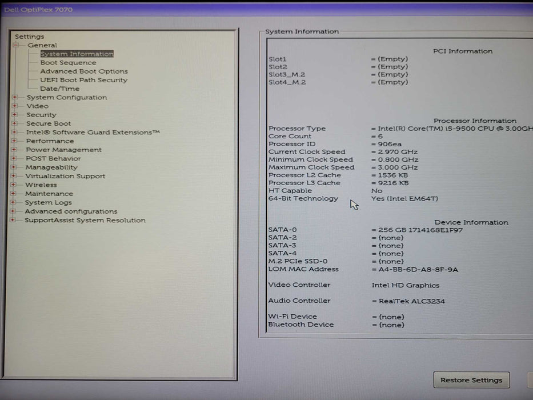Click the Wi-Fi Device row
This screenshot has height=400, width=533.
[336, 317]
